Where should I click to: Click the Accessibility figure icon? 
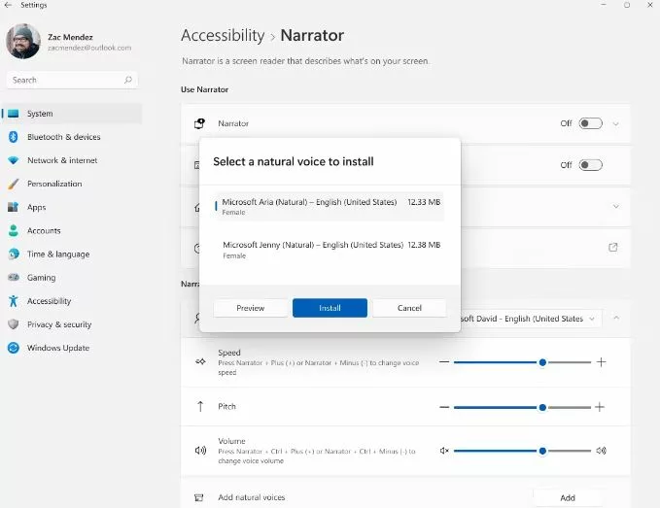pyautogui.click(x=14, y=301)
